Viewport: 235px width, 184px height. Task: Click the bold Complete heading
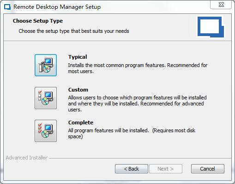(x=81, y=123)
